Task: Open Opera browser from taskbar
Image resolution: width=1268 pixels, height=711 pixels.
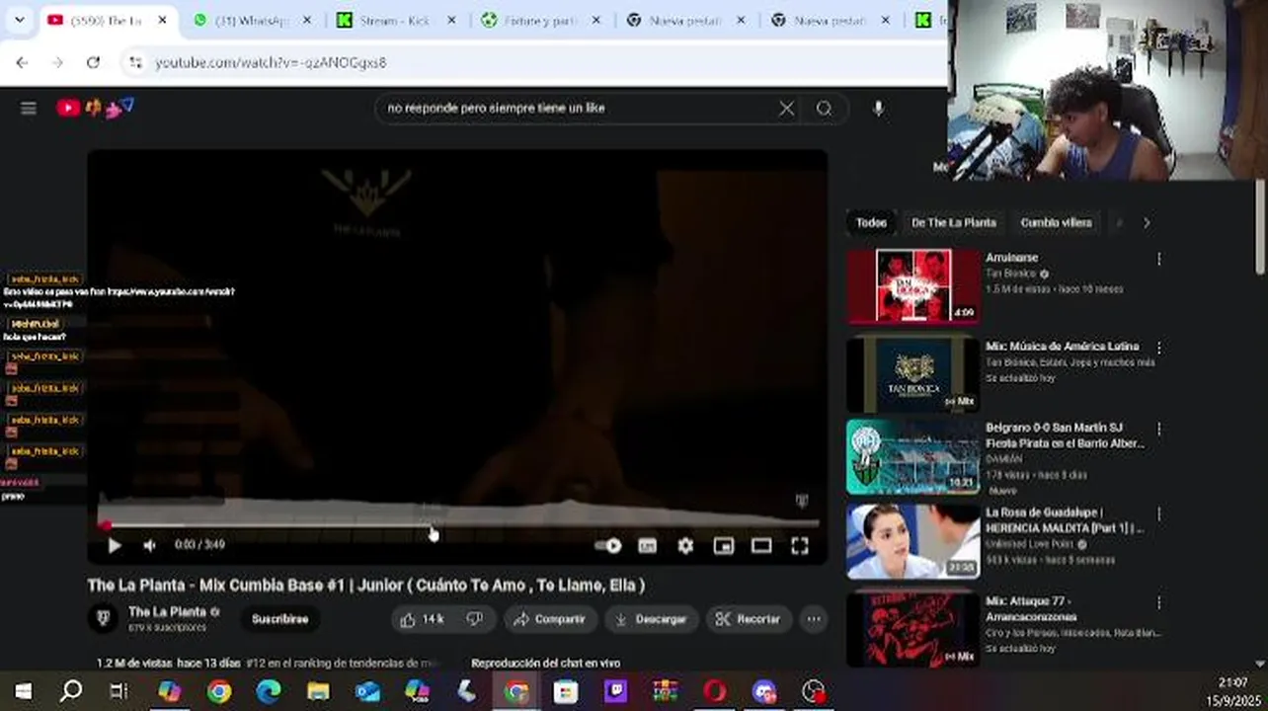Action: coord(715,691)
